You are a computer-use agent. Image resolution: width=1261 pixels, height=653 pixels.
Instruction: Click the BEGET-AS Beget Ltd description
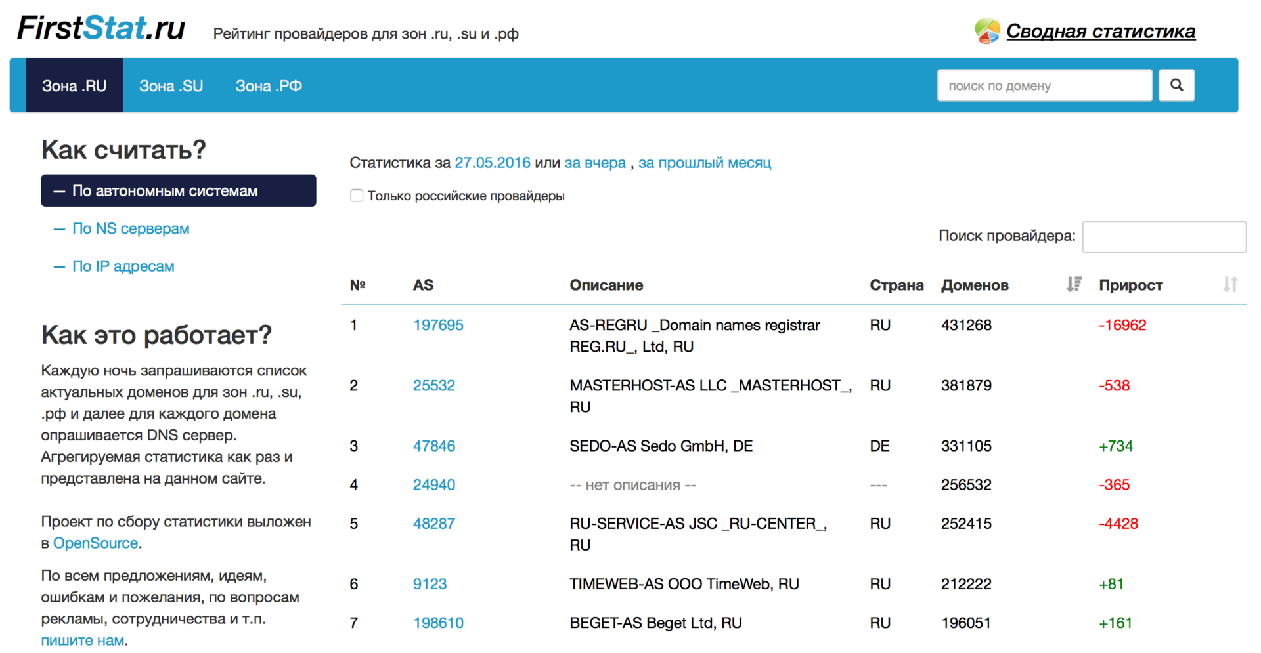(655, 622)
